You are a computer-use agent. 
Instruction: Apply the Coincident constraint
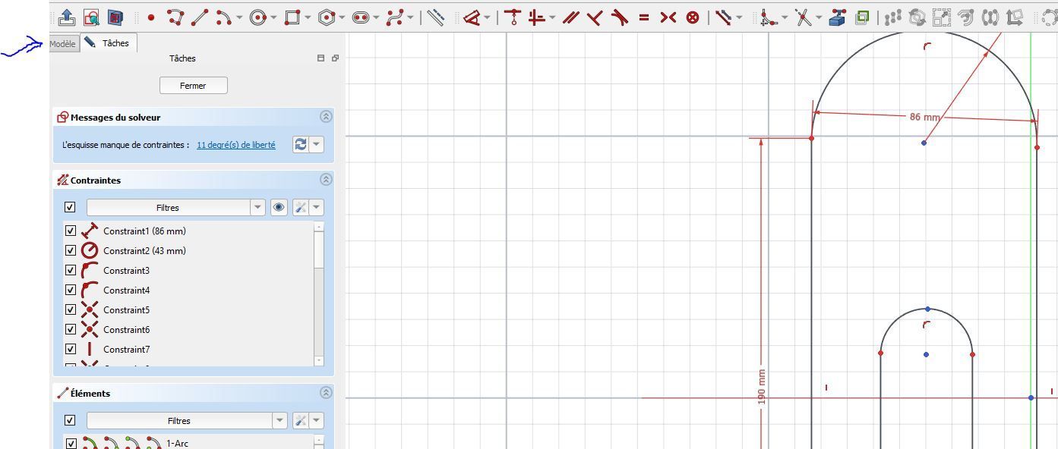click(513, 17)
